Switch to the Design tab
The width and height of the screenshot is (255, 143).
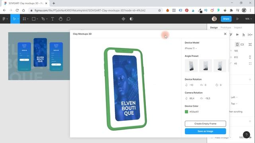(x=214, y=27)
